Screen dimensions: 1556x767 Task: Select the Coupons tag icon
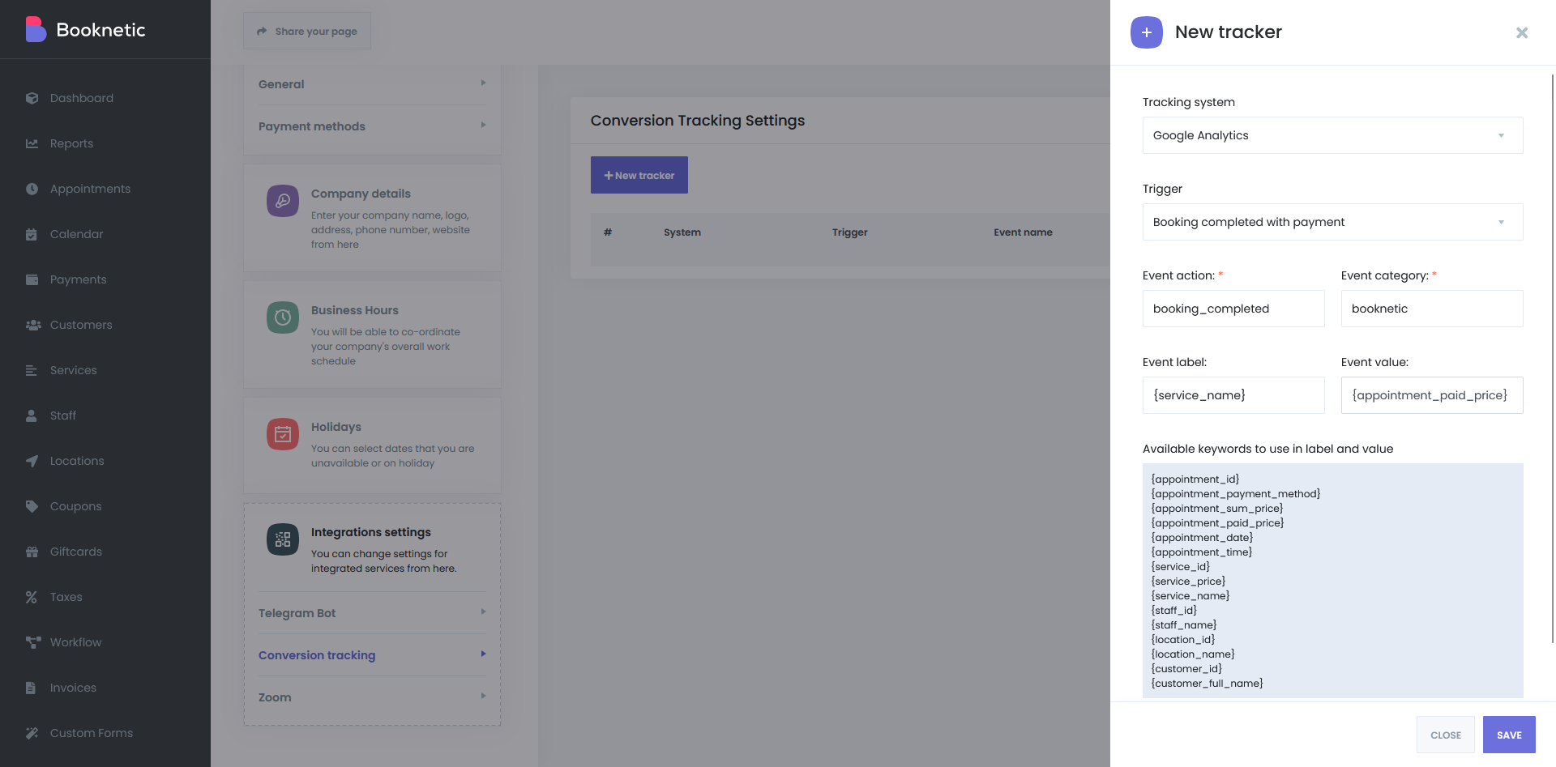[32, 506]
